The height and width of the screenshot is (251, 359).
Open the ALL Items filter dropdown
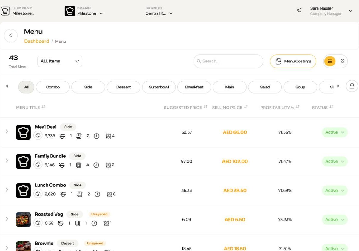coord(60,61)
